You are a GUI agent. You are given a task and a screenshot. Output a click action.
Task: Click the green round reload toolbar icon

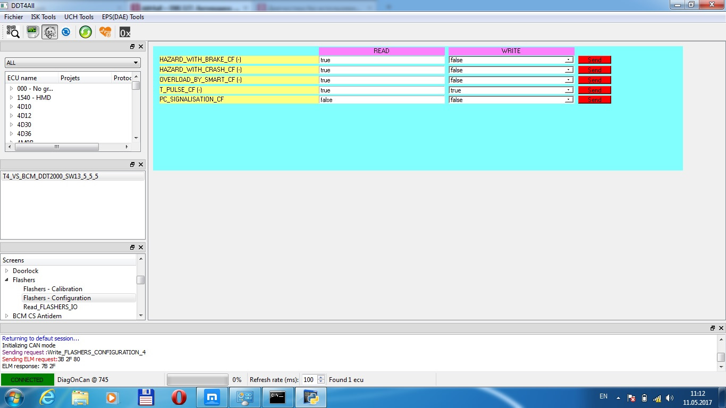[x=85, y=32]
